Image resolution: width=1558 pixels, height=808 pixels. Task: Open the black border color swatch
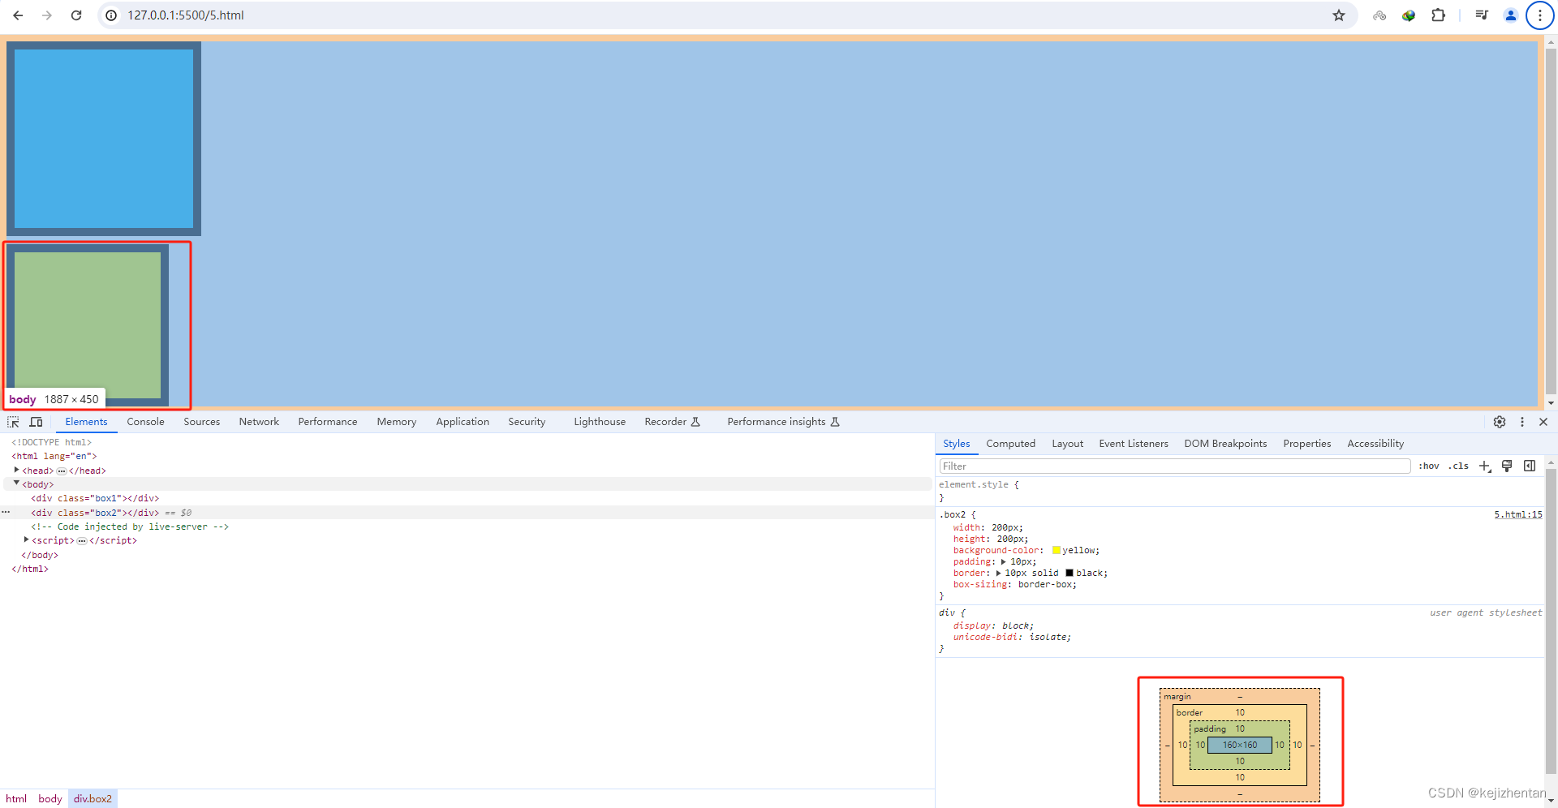tap(1070, 573)
